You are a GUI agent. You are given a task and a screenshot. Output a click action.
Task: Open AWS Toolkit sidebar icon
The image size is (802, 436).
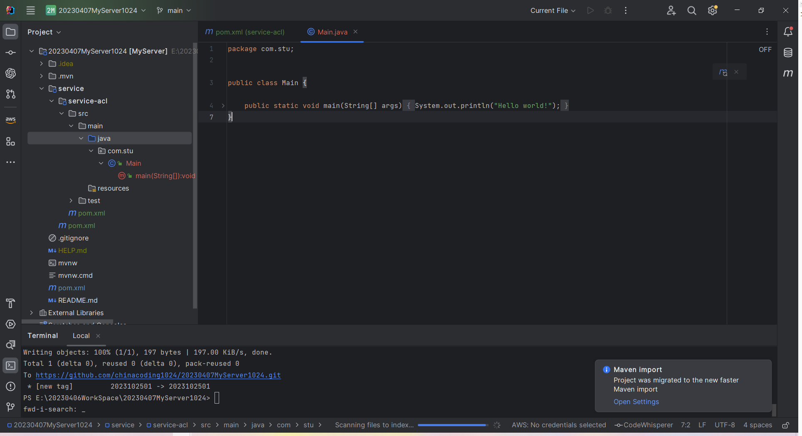coord(11,120)
